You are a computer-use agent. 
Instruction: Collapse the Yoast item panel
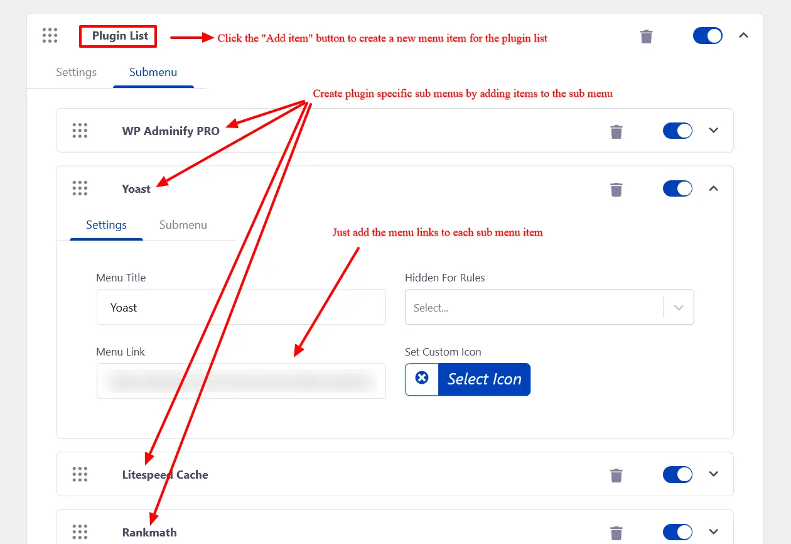tap(713, 188)
